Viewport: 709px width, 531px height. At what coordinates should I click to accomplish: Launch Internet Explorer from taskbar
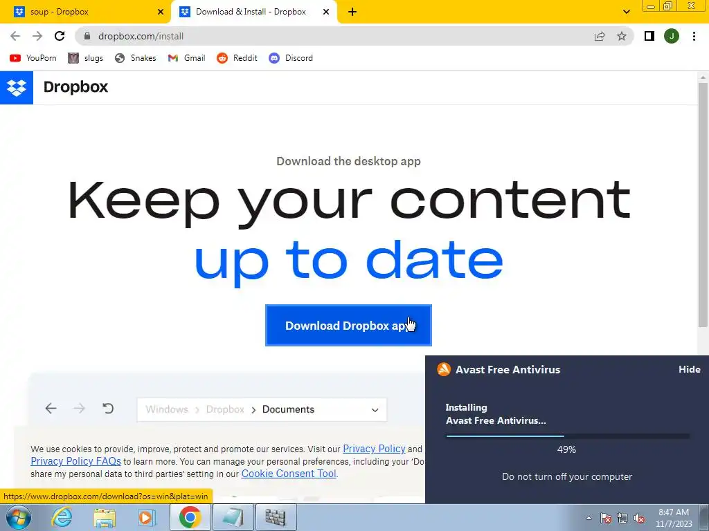click(x=62, y=518)
